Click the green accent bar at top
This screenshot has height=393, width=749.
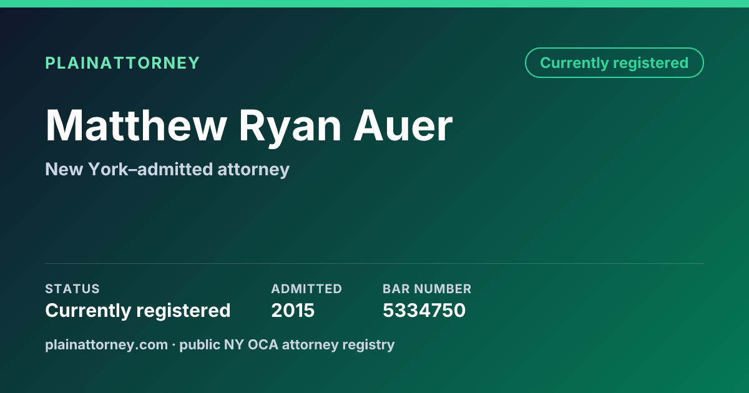click(374, 4)
